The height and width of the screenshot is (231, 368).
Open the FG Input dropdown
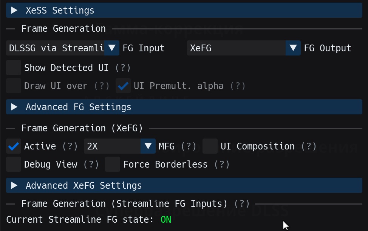click(x=63, y=48)
